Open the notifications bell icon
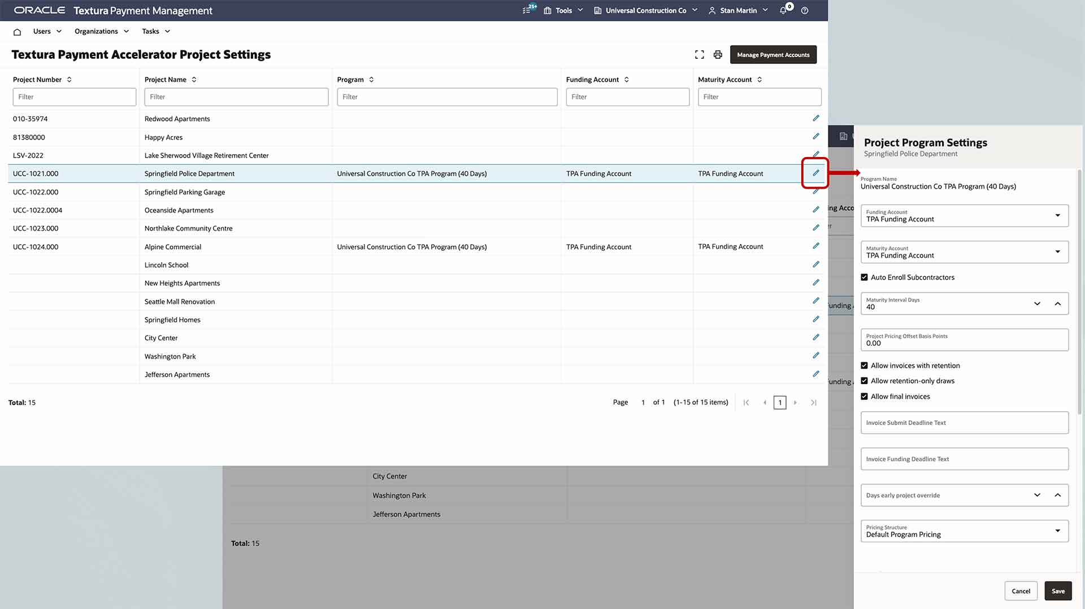 tap(783, 10)
